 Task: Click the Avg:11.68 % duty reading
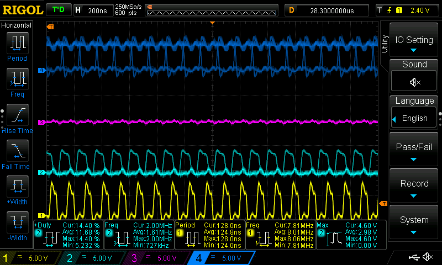[81, 232]
